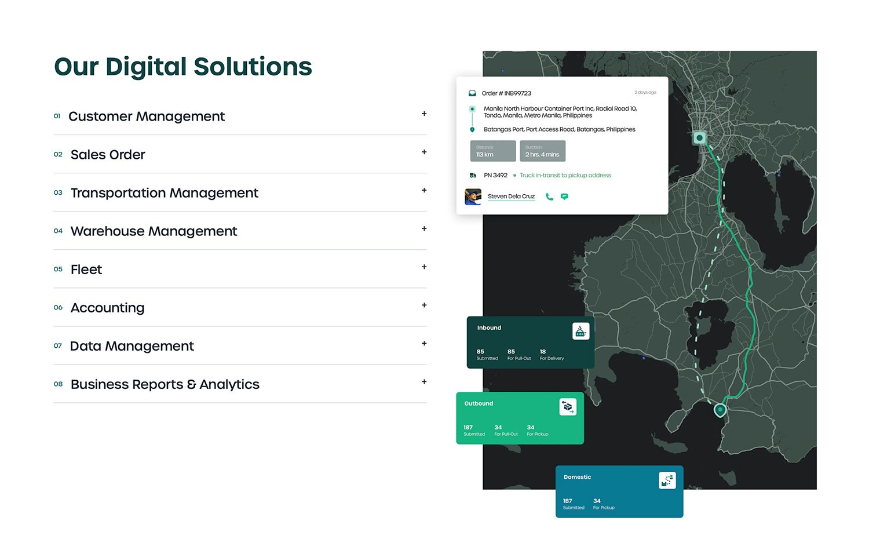
Task: Click the Inbound card ship icon
Action: (580, 331)
